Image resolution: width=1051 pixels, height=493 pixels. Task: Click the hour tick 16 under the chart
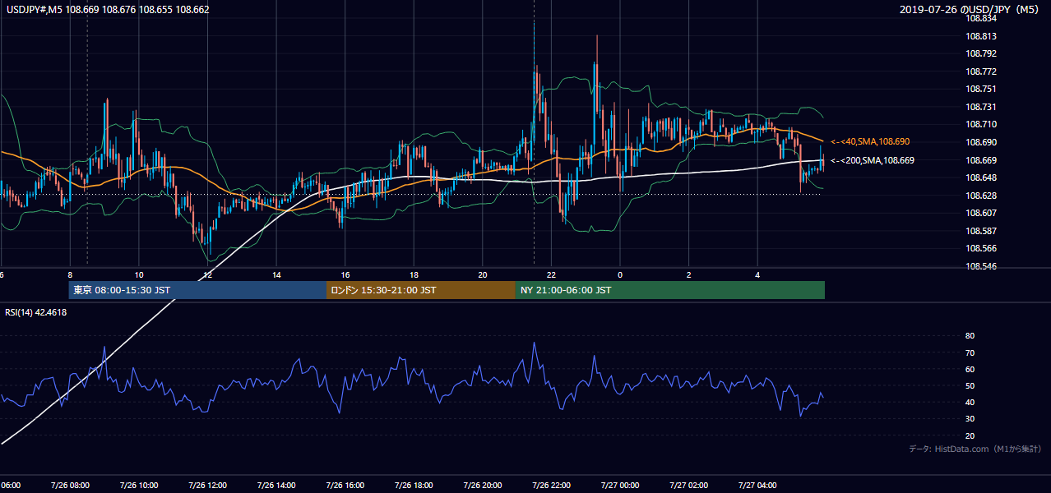pyautogui.click(x=345, y=275)
